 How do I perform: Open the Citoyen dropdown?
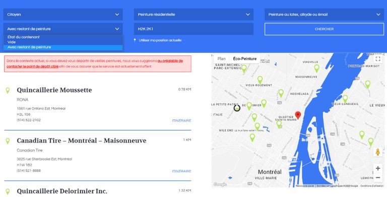pyautogui.click(x=63, y=15)
